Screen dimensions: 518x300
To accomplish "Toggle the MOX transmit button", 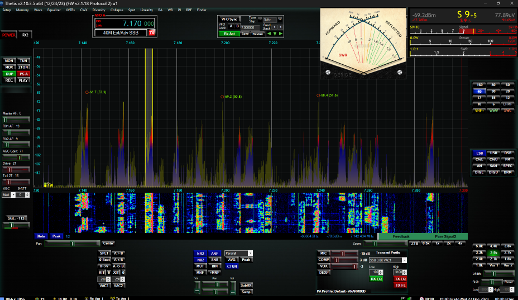I will (x=9, y=67).
